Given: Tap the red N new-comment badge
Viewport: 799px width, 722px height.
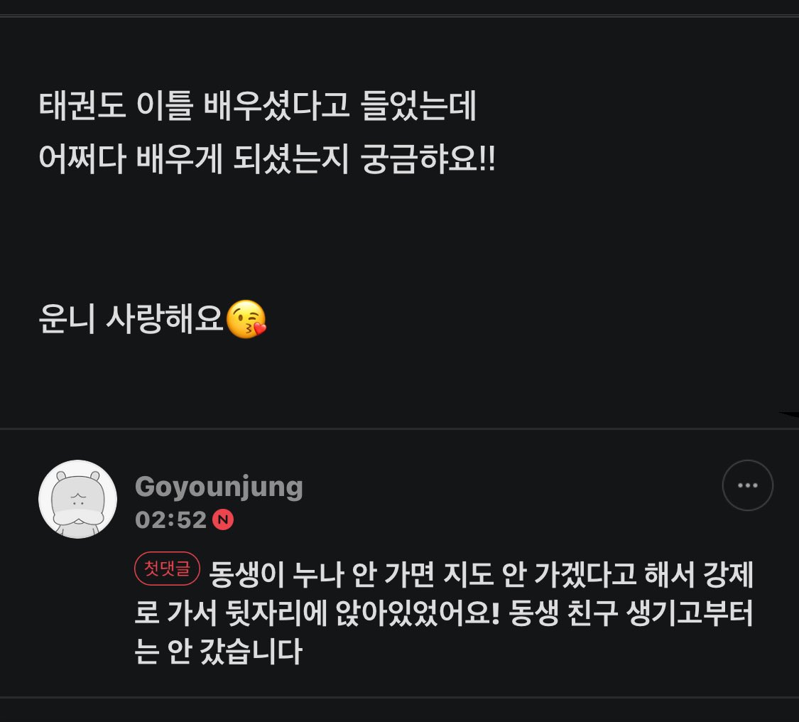Looking at the screenshot, I should tap(223, 519).
